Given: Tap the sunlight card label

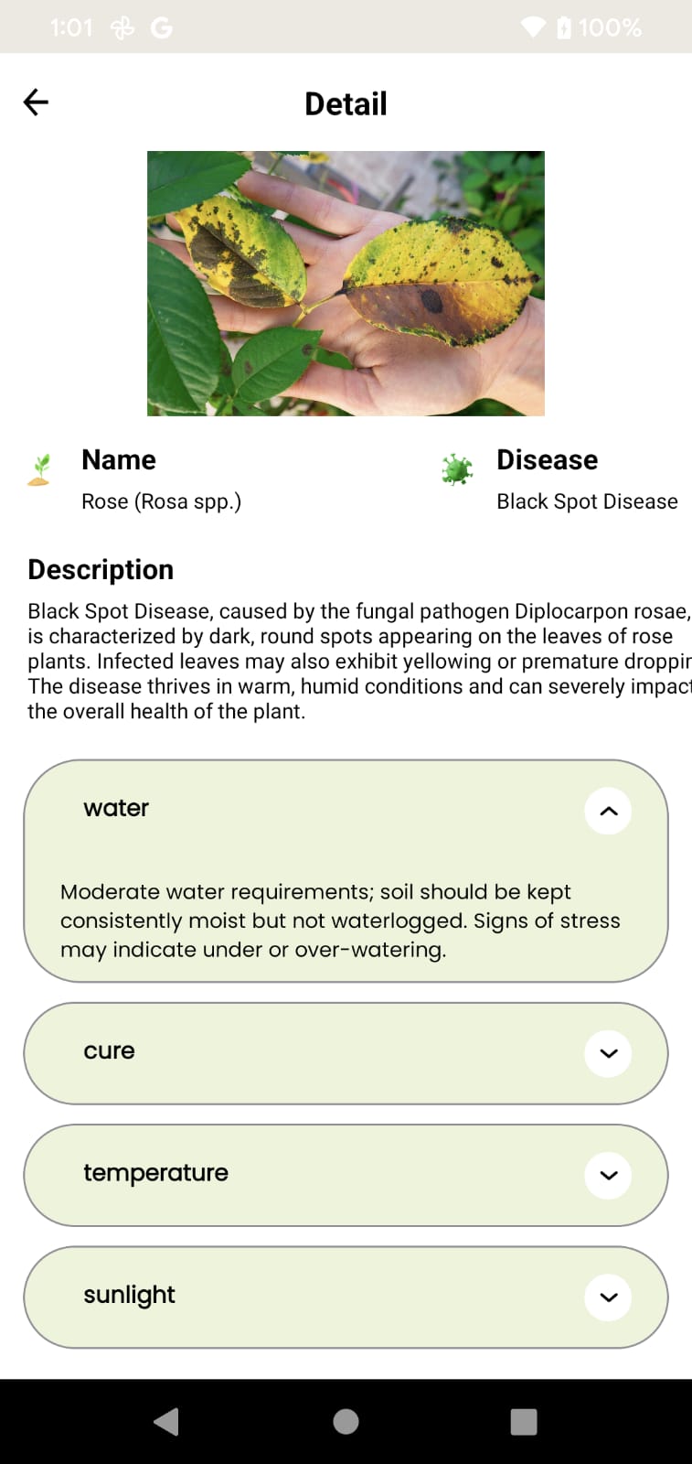Looking at the screenshot, I should pos(129,1295).
